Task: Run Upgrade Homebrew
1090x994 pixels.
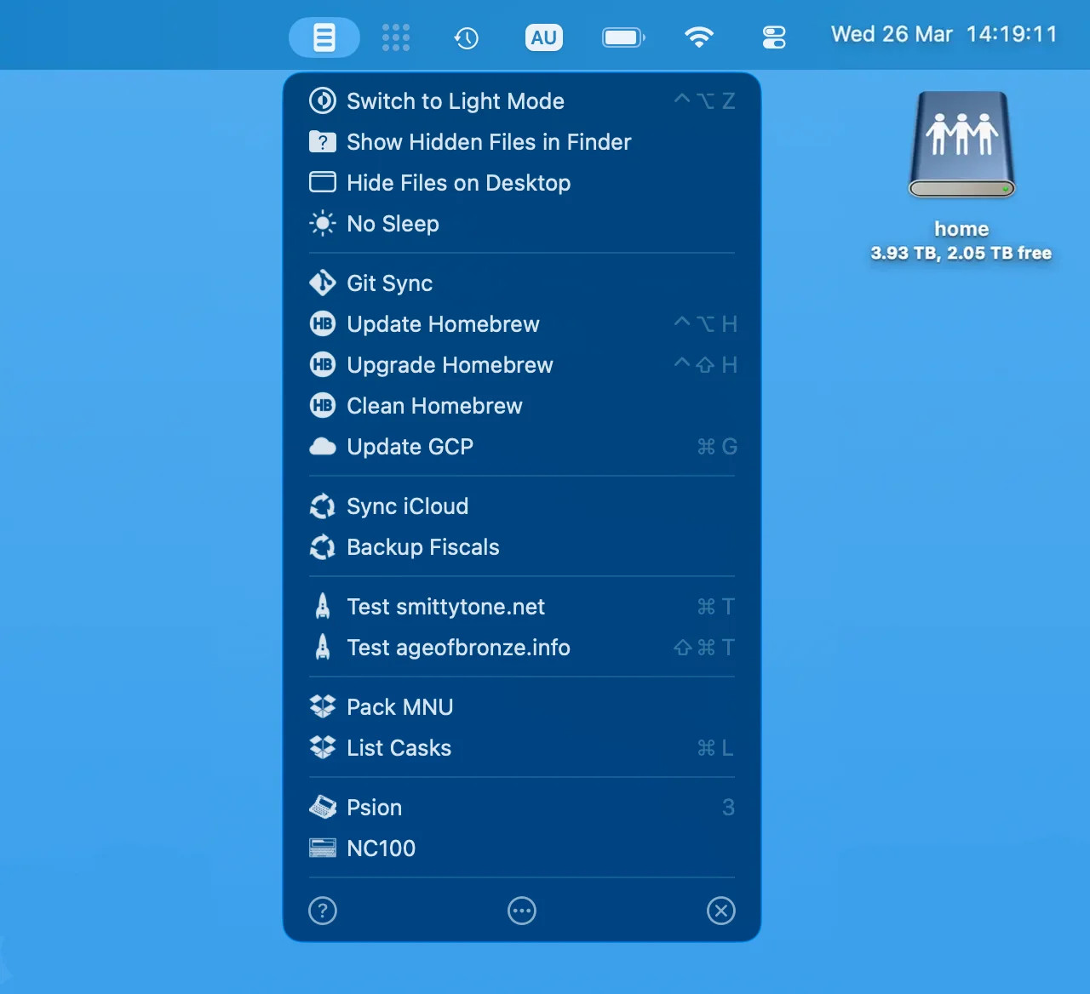Action: tap(522, 365)
